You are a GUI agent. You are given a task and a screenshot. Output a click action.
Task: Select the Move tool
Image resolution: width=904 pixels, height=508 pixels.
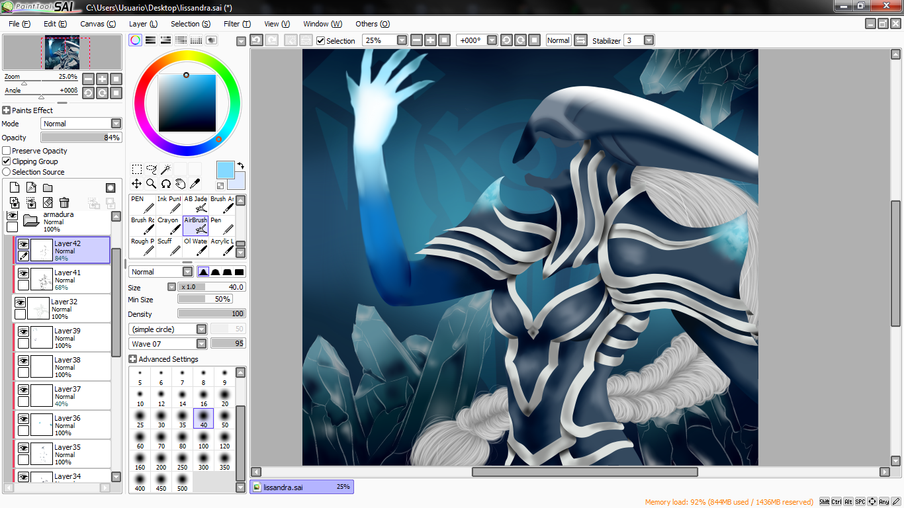pos(136,184)
